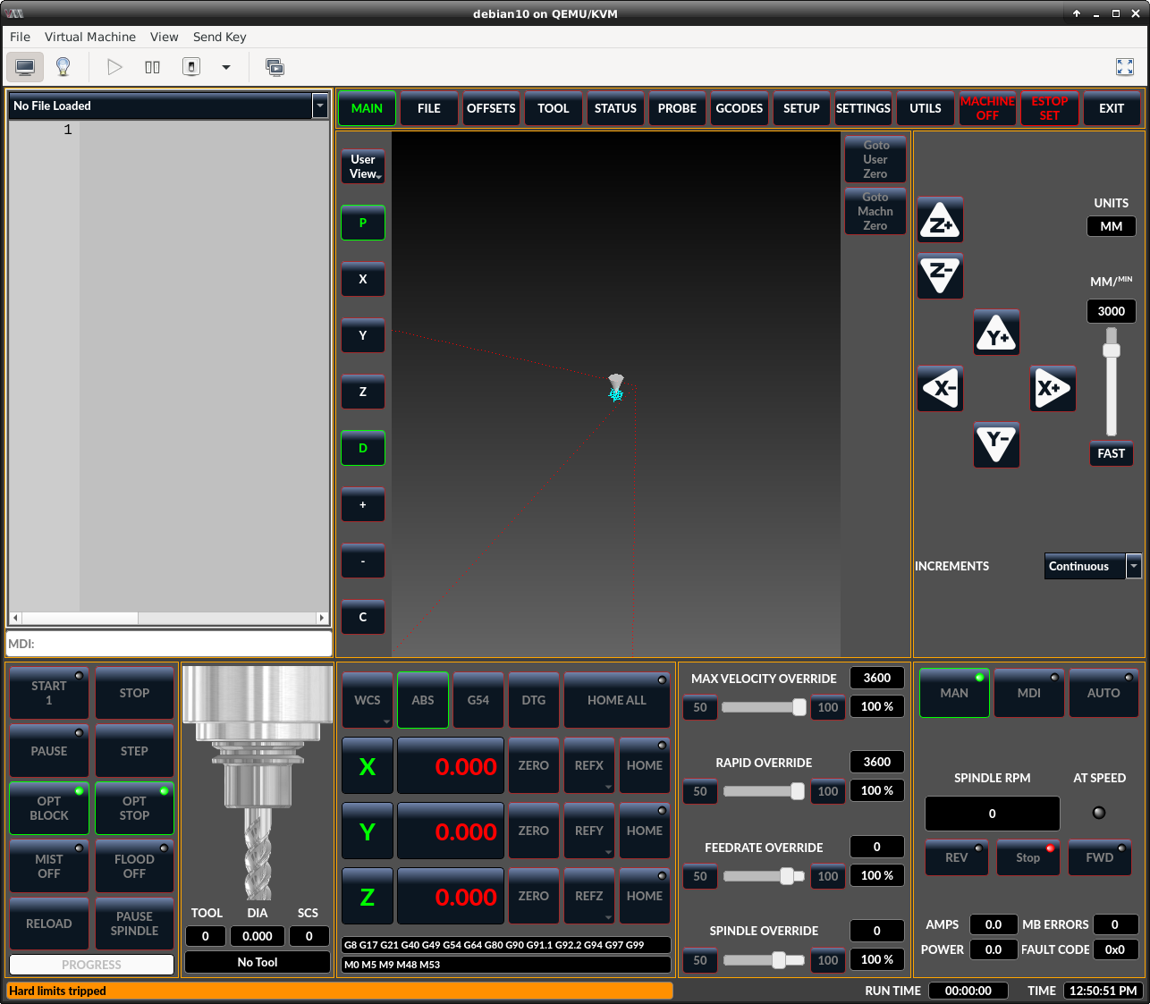
Task: Toggle the ESTOP SET button
Action: coord(1050,108)
